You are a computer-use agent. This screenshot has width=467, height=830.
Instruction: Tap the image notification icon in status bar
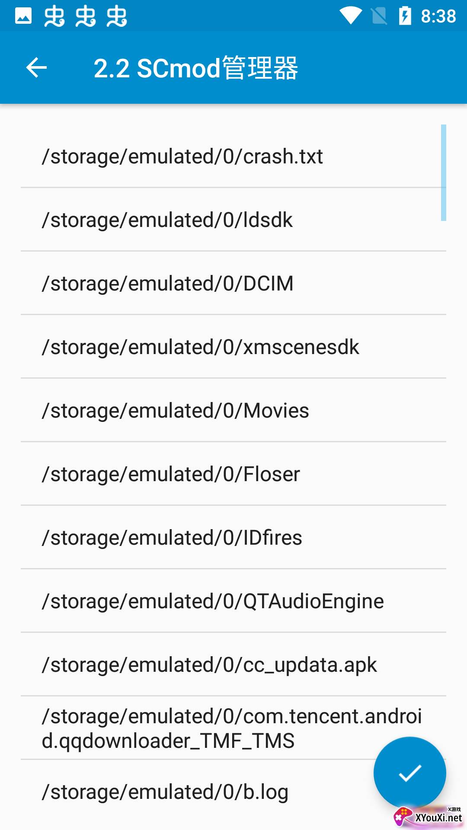coord(23,16)
